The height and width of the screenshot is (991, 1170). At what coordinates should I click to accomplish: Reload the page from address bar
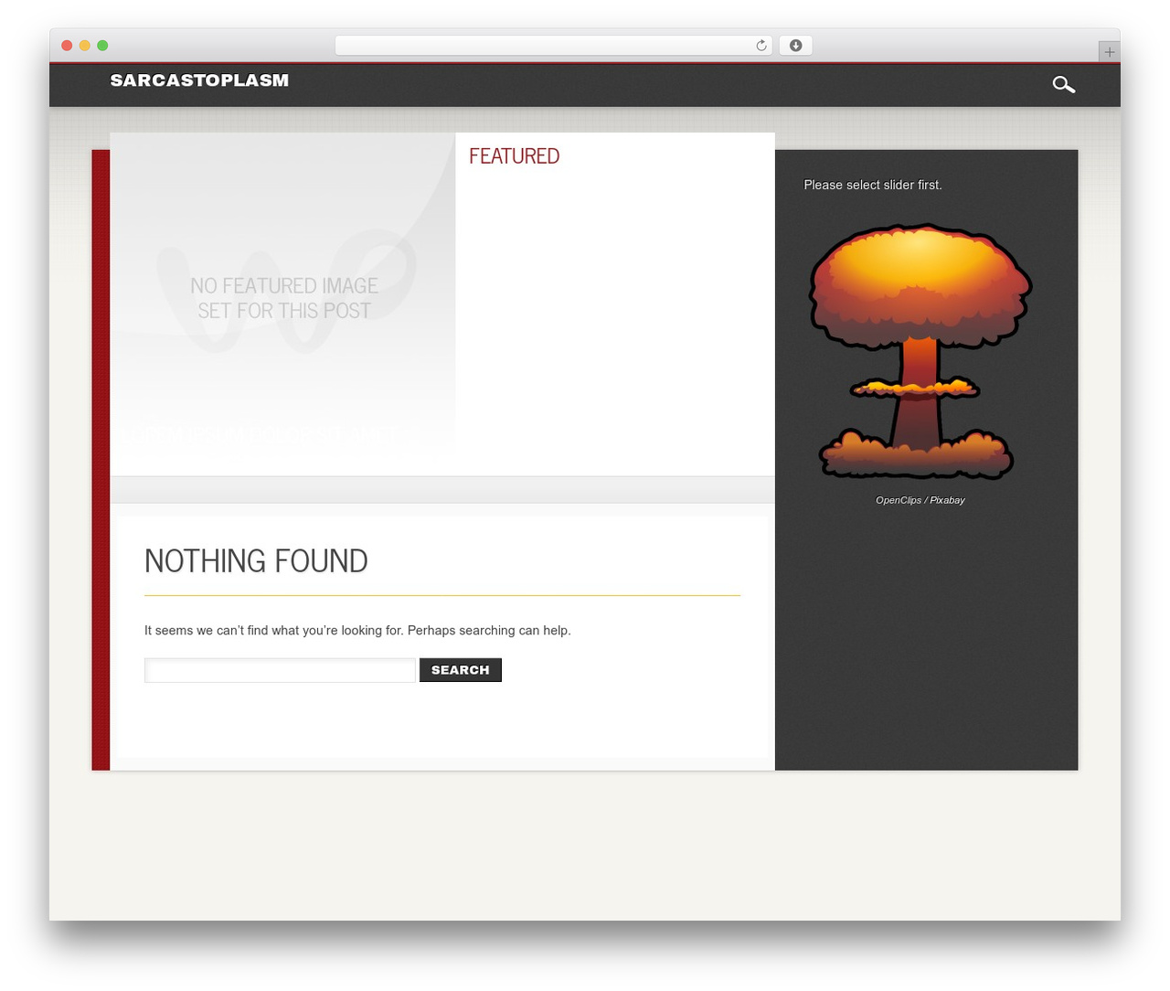pos(760,46)
